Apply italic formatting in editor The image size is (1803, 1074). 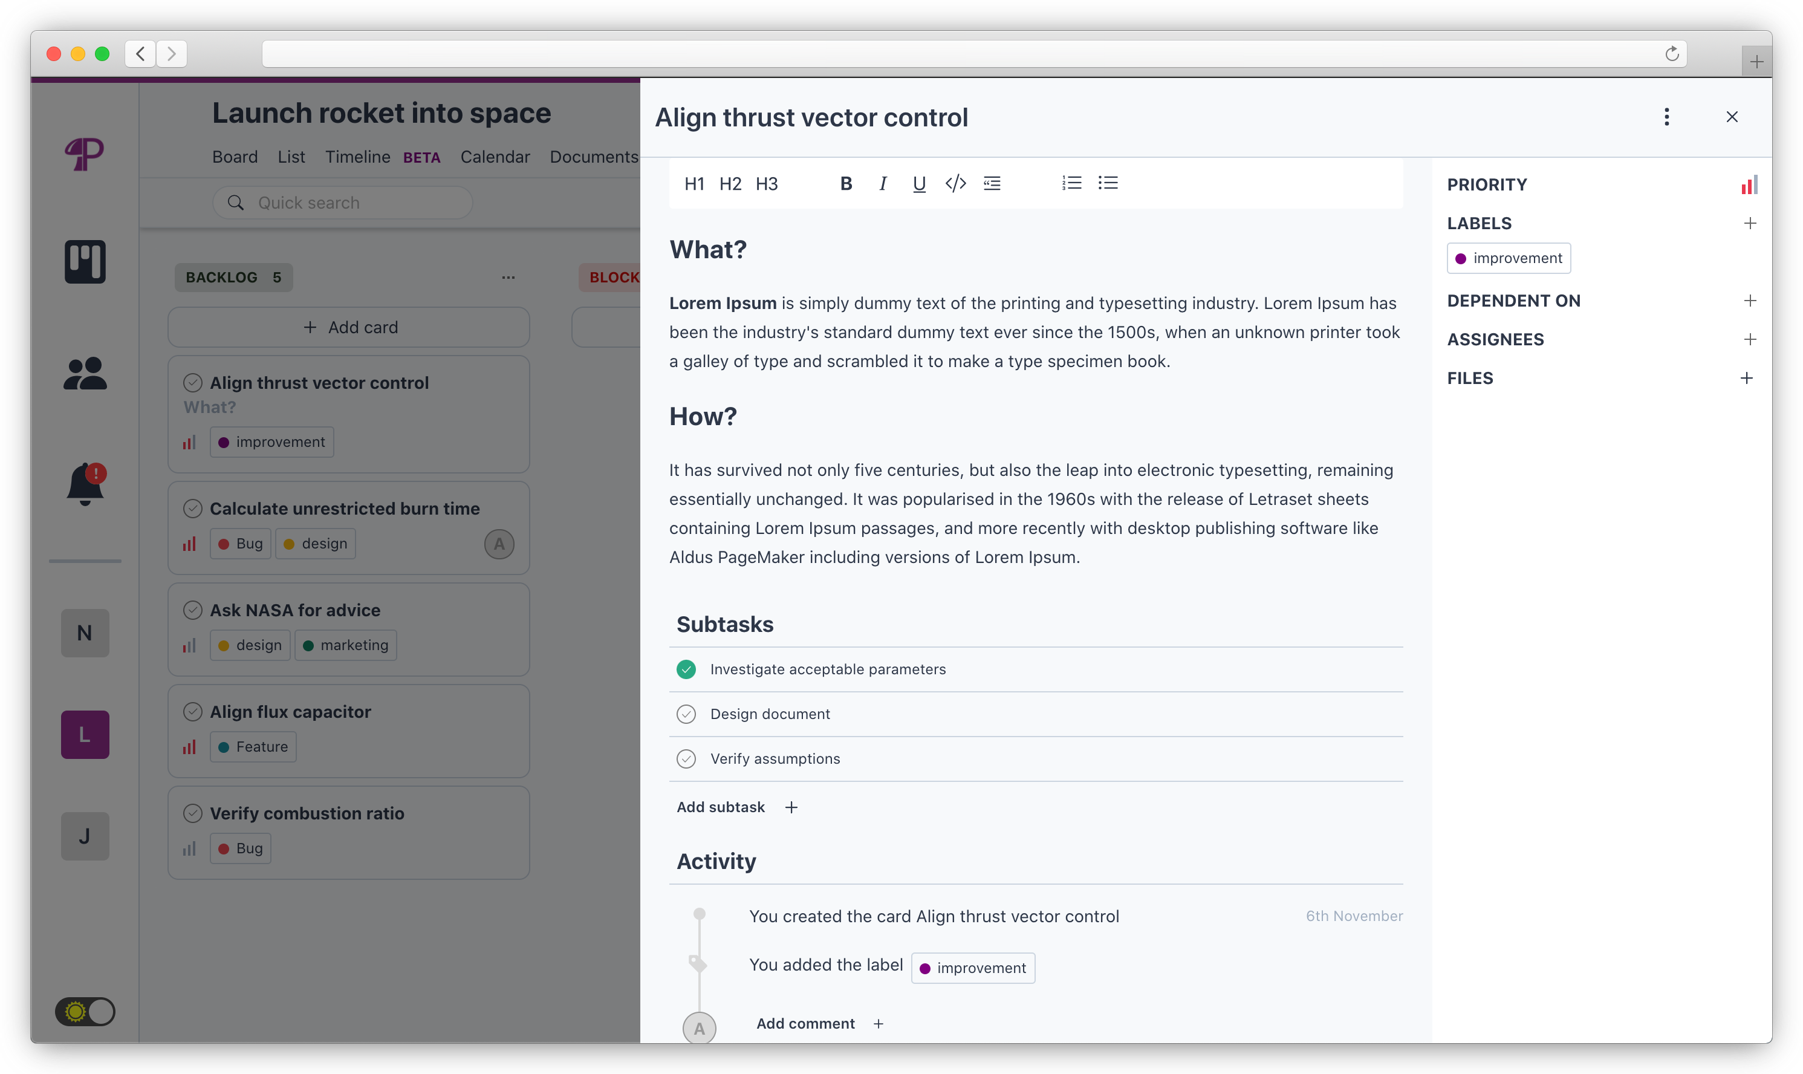coord(883,184)
